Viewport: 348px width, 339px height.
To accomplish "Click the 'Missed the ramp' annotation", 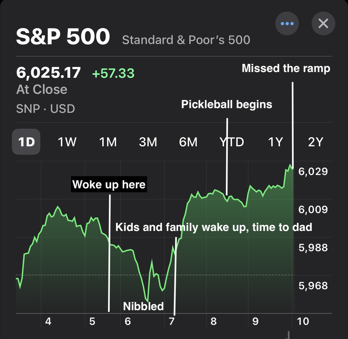I will pyautogui.click(x=286, y=69).
